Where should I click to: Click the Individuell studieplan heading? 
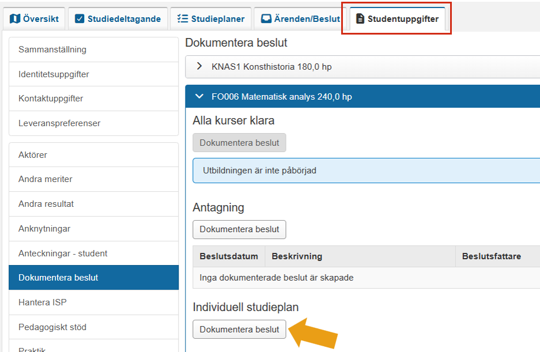coord(246,307)
